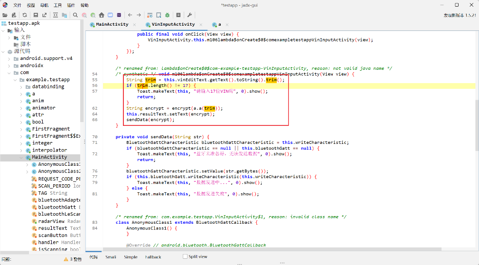The height and width of the screenshot is (265, 479).
Task: Click the code editor vertical scrollbar
Action: click(477, 125)
